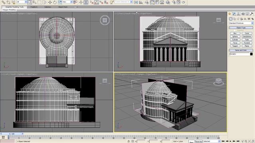Open the black object color swatch
This screenshot has width=255, height=143.
click(x=251, y=54)
